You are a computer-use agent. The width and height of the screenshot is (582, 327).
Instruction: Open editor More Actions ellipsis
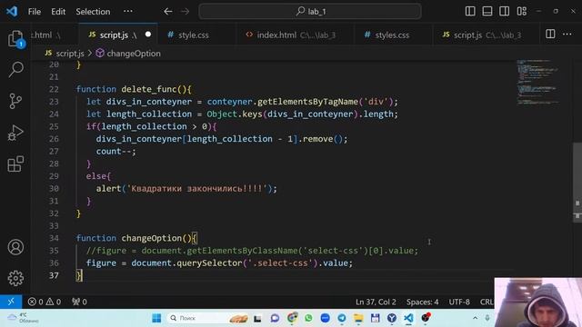(567, 35)
